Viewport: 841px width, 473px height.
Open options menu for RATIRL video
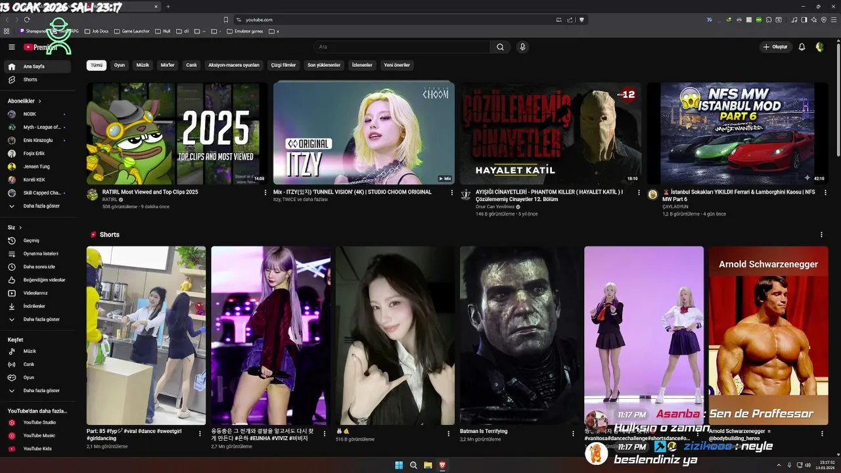265,193
